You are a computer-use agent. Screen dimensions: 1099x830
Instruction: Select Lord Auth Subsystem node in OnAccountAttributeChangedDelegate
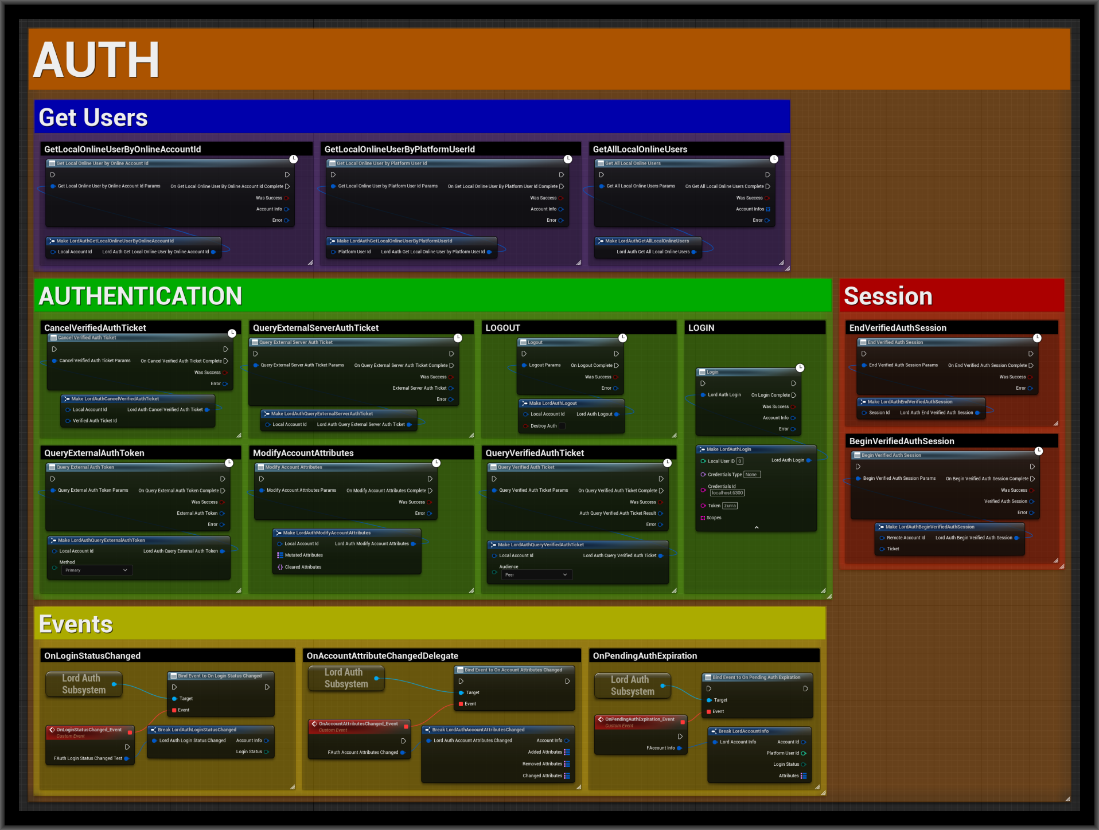pyautogui.click(x=346, y=678)
